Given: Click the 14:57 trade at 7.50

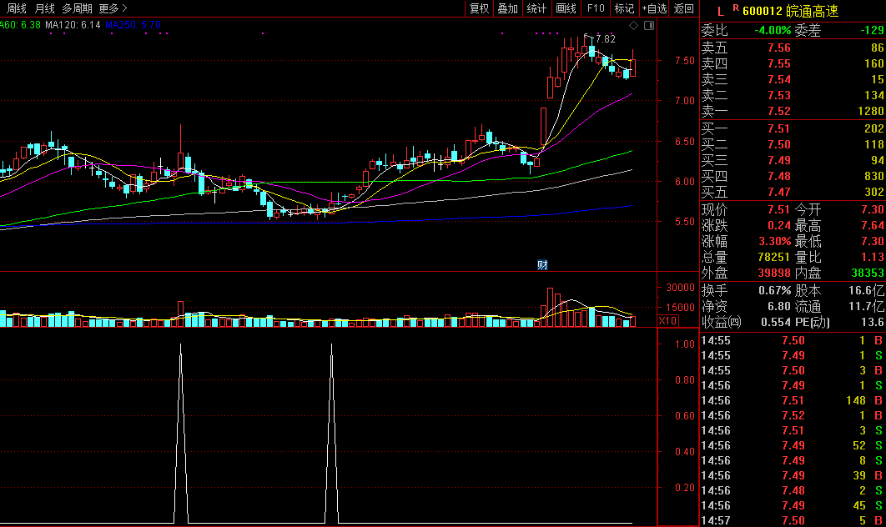Looking at the screenshot, I should click(793, 520).
